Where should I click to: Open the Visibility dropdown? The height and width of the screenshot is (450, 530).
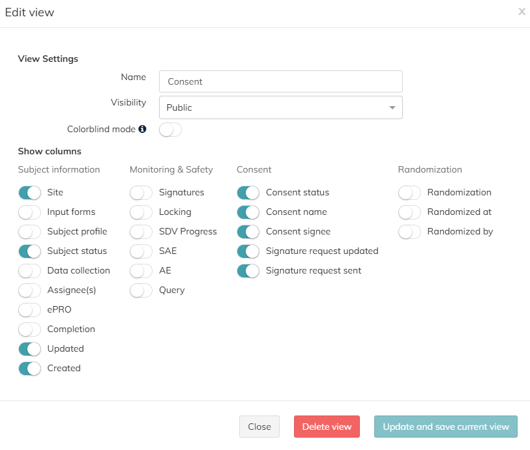(280, 107)
